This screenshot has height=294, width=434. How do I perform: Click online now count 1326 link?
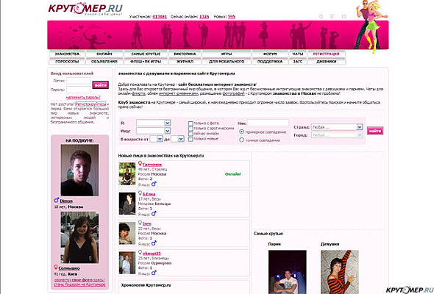click(x=204, y=17)
